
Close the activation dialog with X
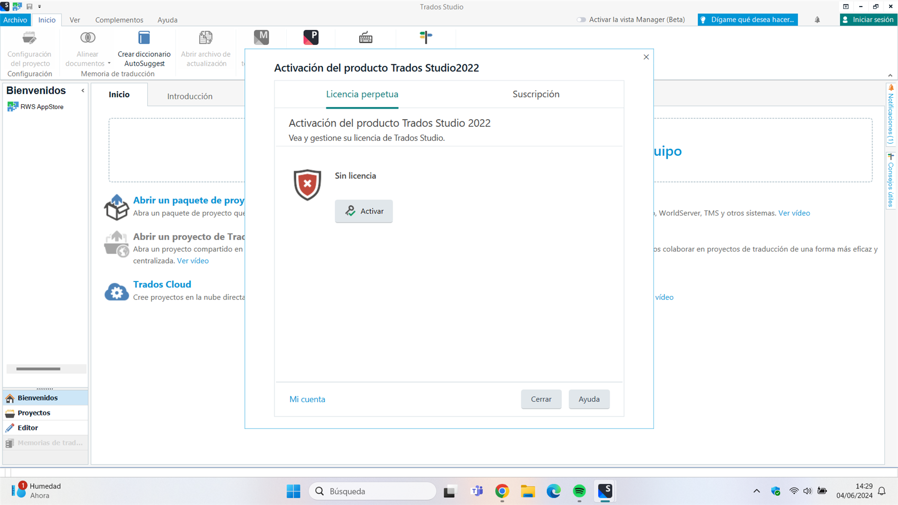[x=646, y=57]
